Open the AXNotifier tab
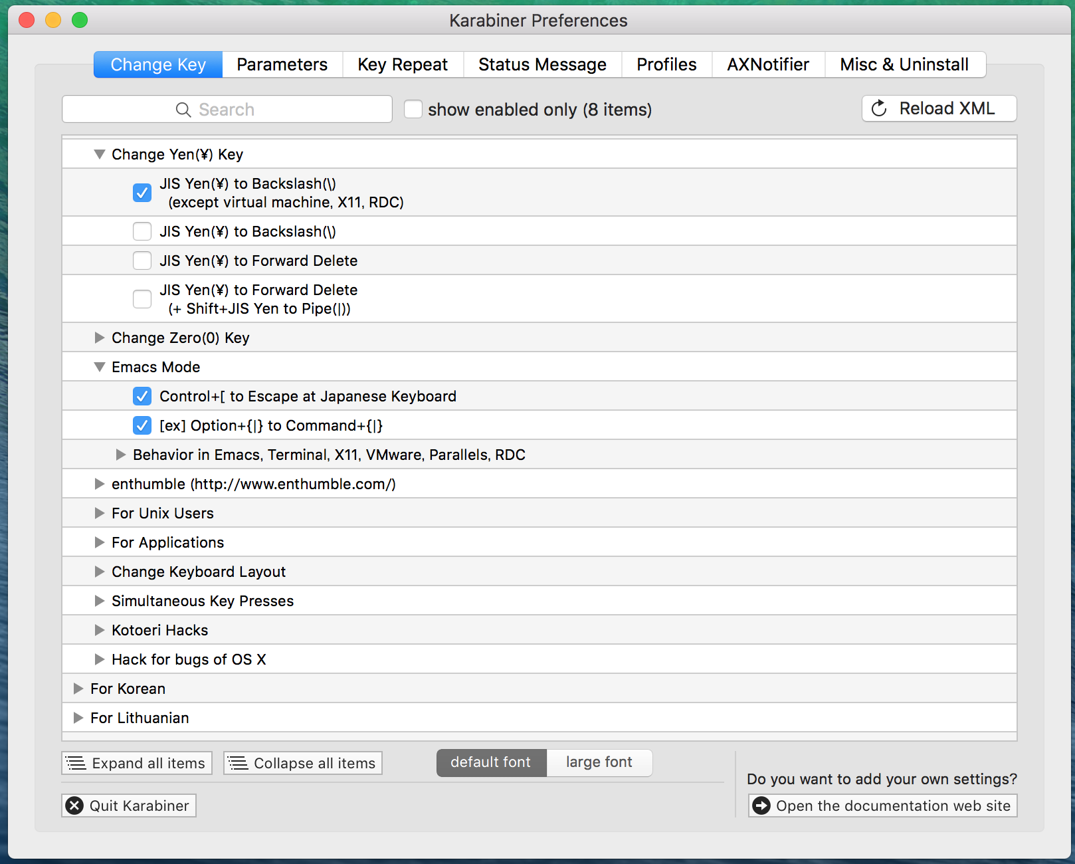The image size is (1075, 864). click(x=768, y=64)
